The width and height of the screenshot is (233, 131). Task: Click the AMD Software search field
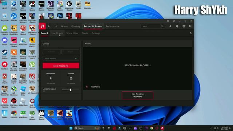153,26
